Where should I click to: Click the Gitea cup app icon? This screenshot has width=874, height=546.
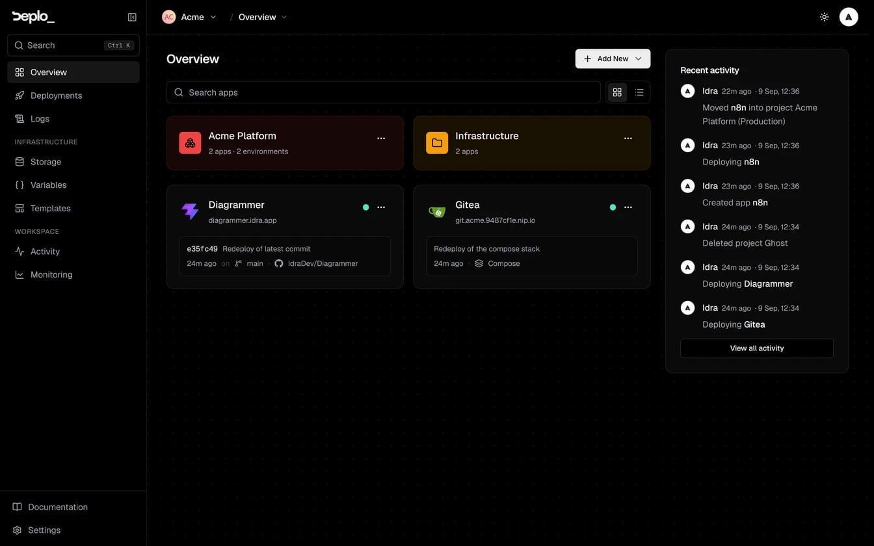point(437,211)
